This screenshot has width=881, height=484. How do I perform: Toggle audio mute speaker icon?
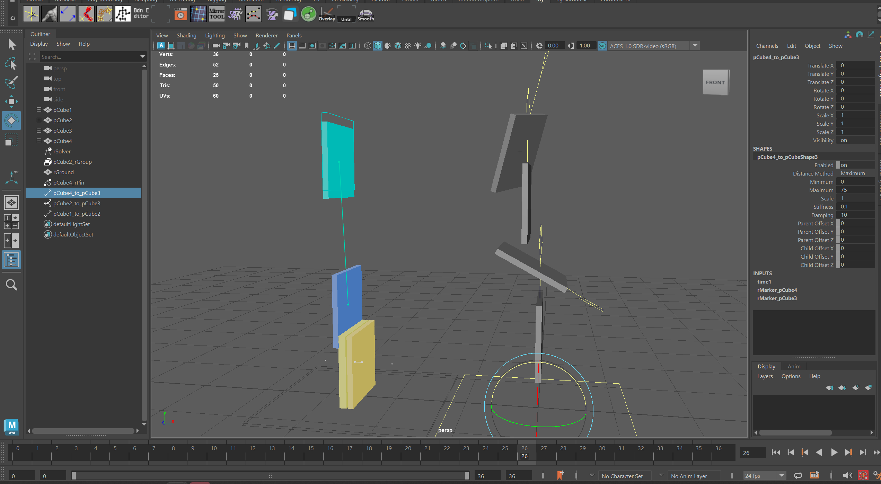click(x=847, y=476)
